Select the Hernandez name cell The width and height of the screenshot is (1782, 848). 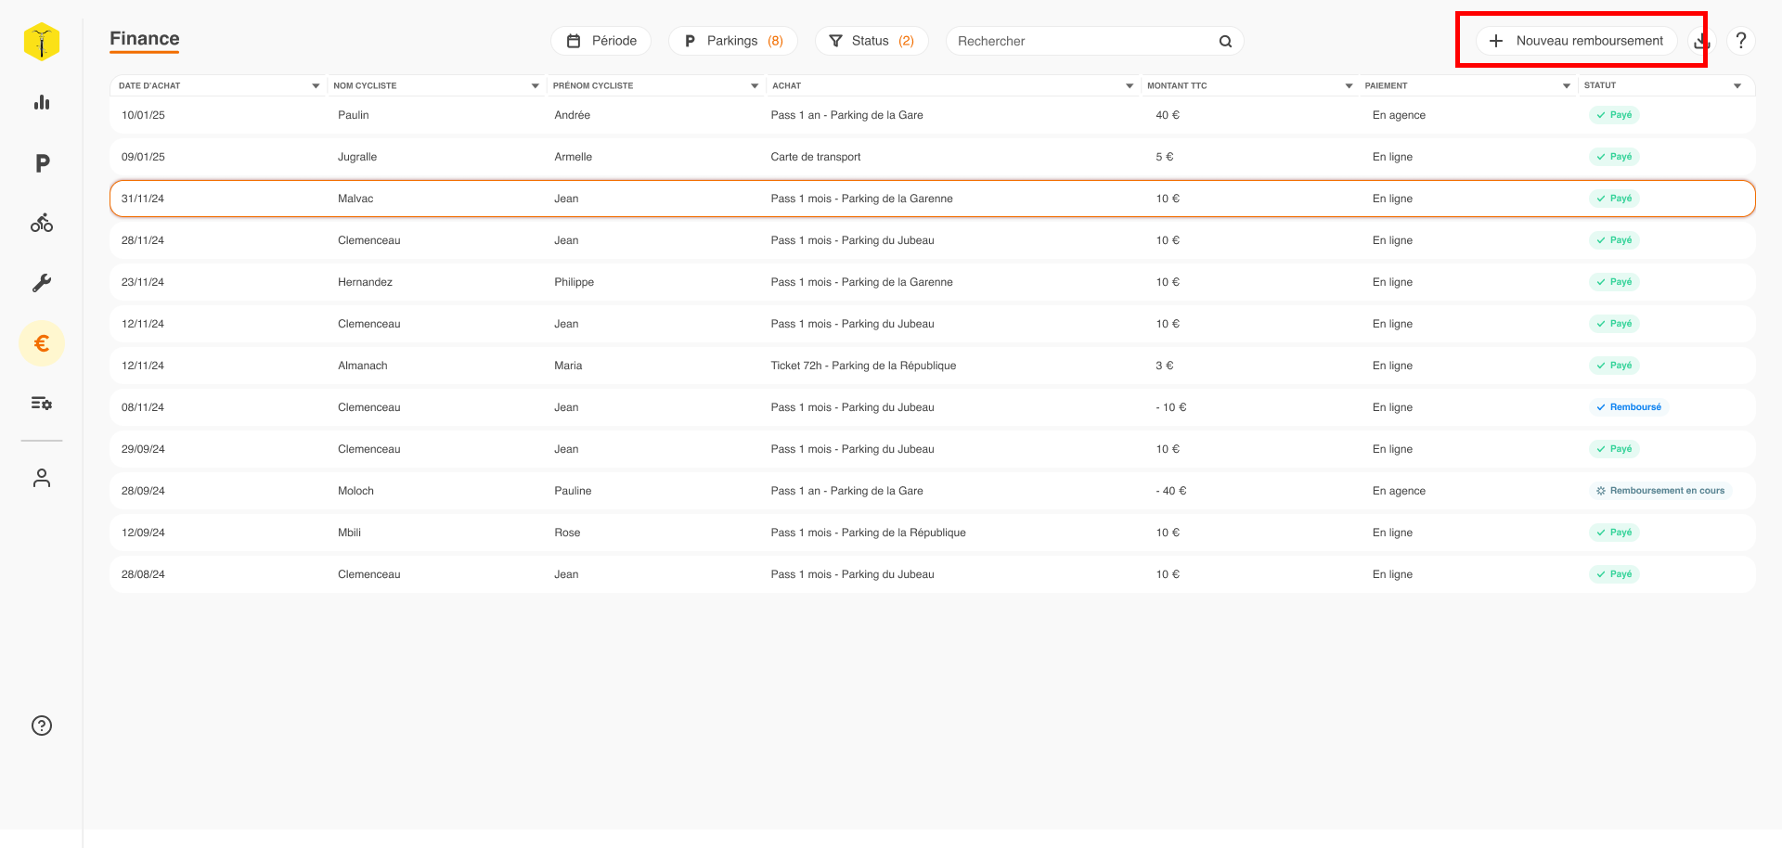coord(366,282)
